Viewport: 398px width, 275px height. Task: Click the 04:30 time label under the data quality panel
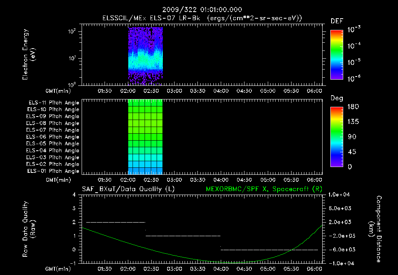244,269
